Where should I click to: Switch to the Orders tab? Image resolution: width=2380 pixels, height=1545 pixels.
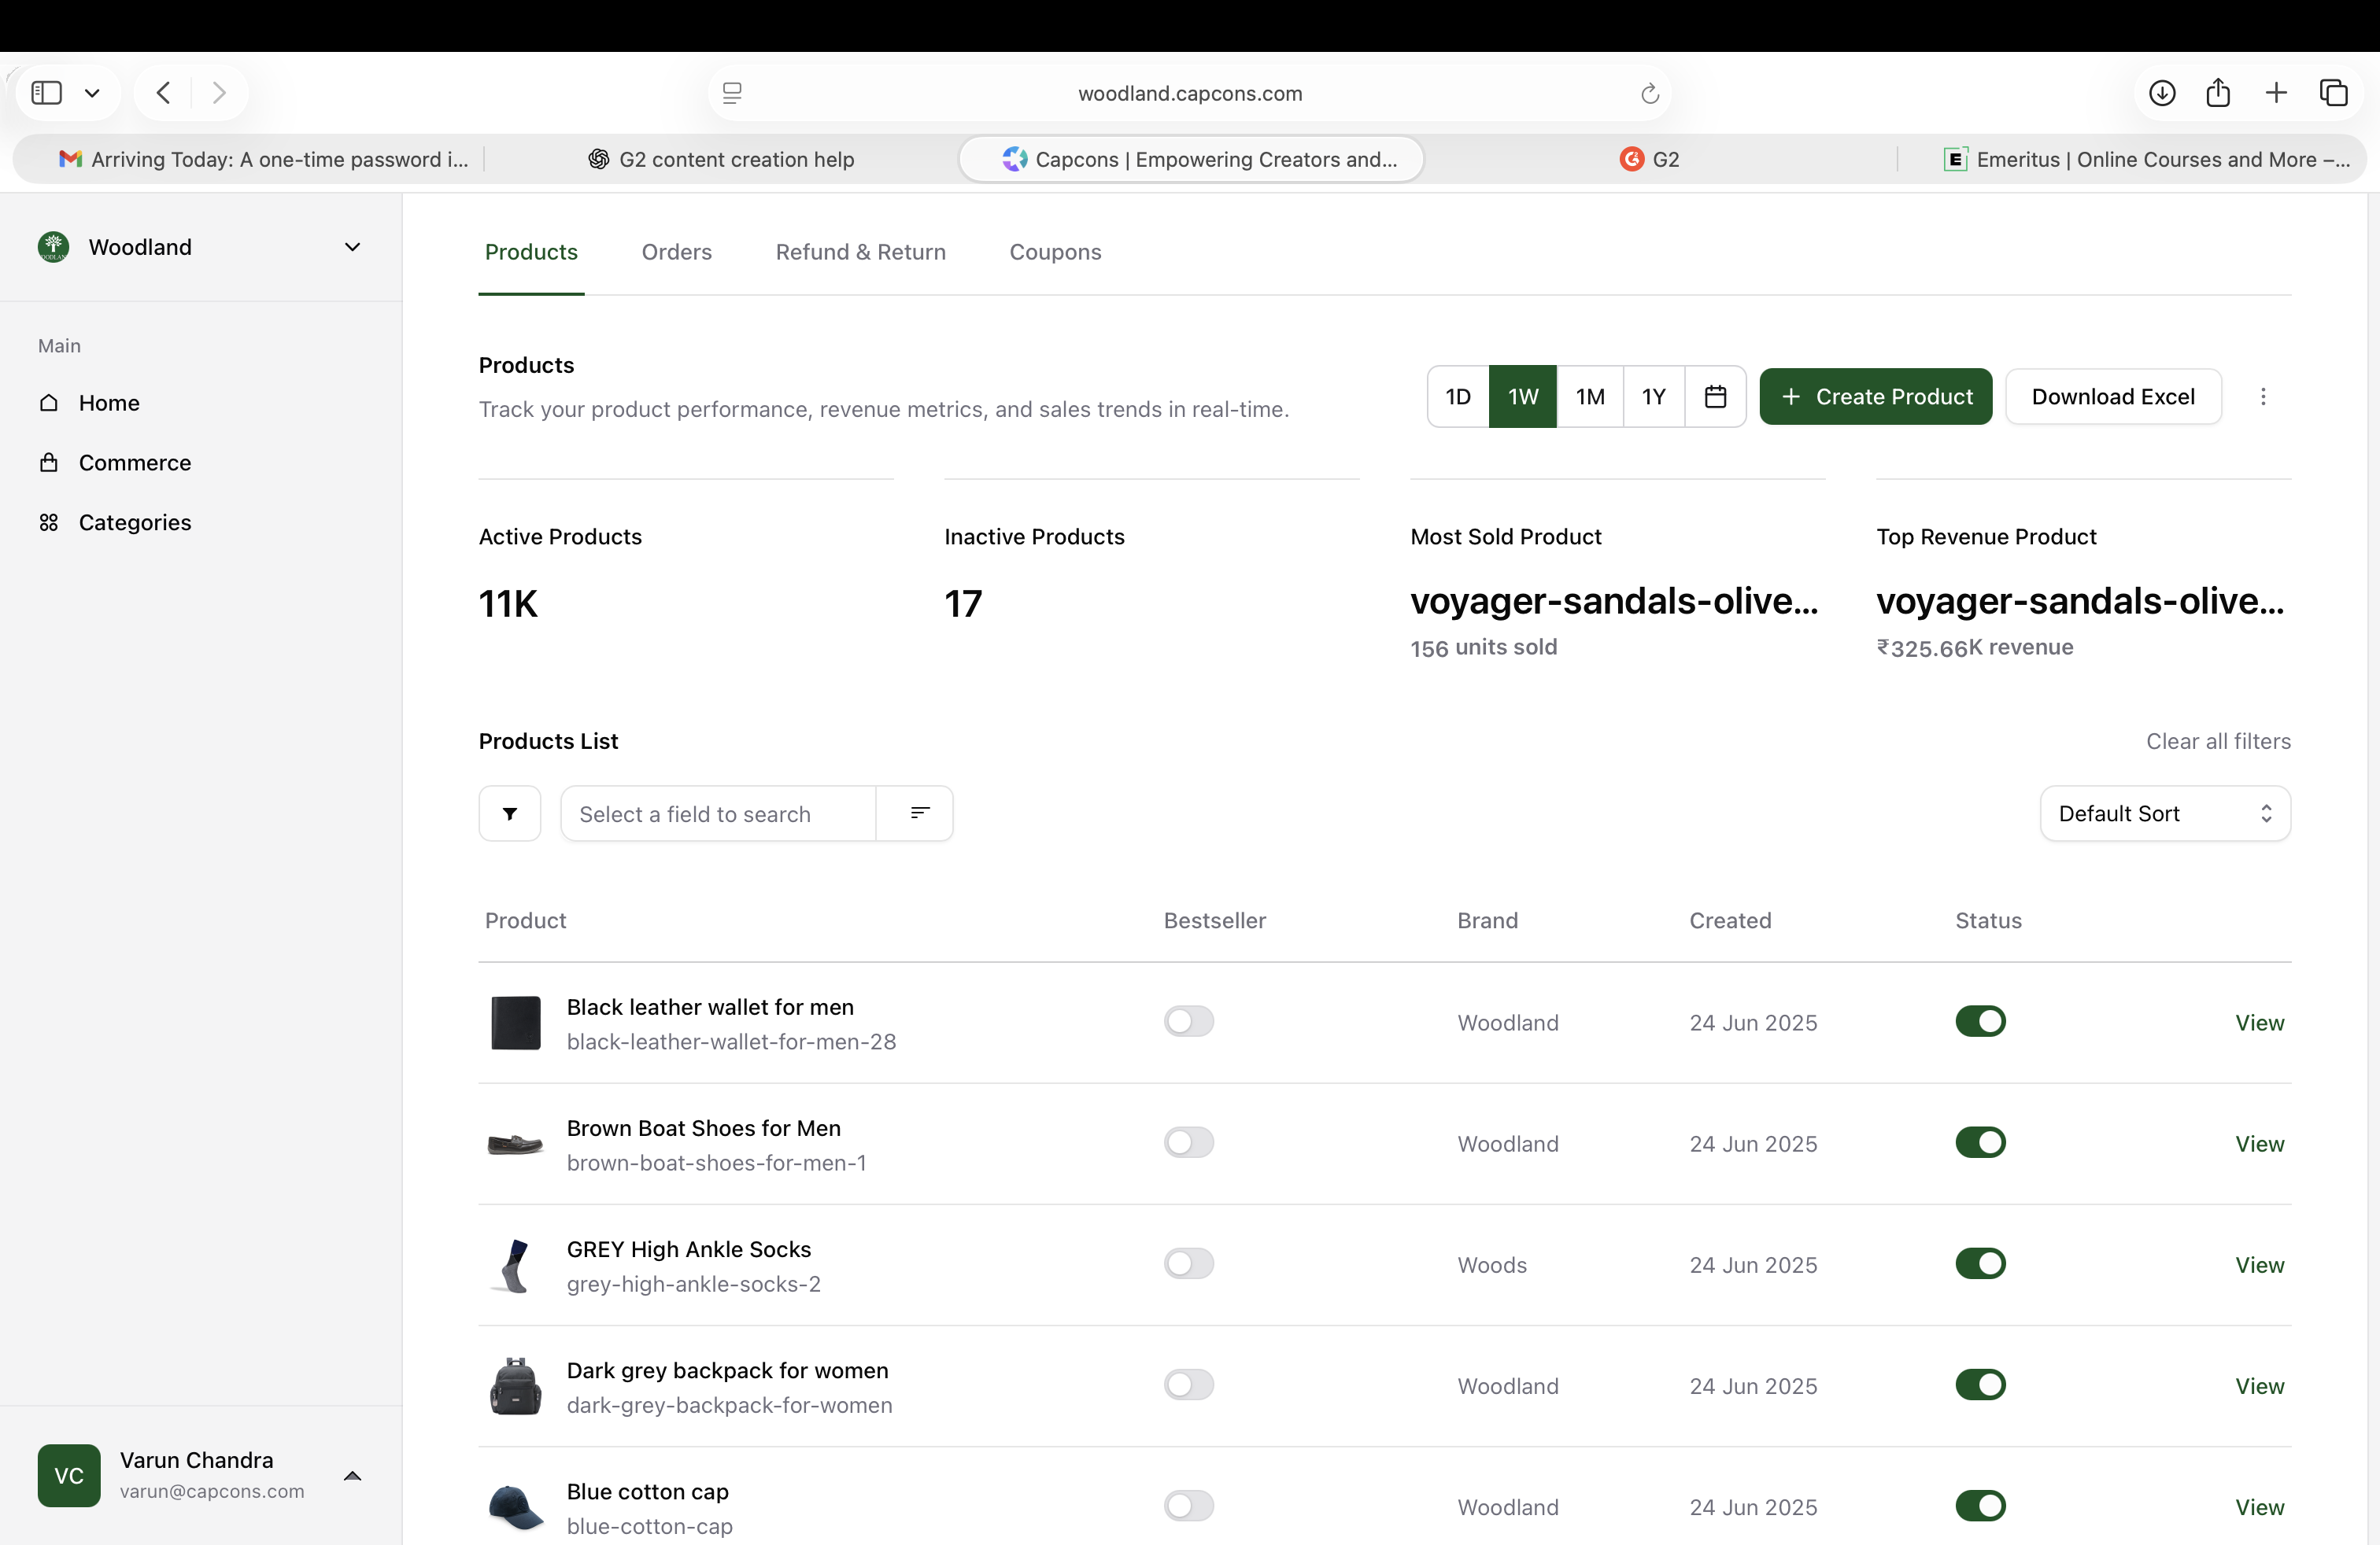(675, 252)
